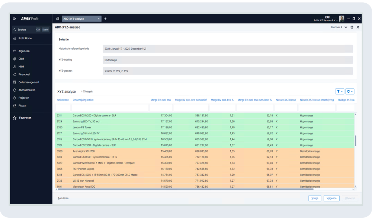372x220 pixels.
Task: Open the CRM menu
Action: click(x=21, y=59)
